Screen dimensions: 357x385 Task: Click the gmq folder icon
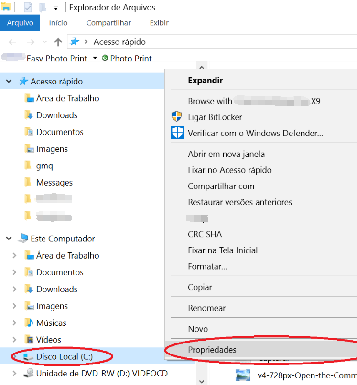(x=28, y=166)
